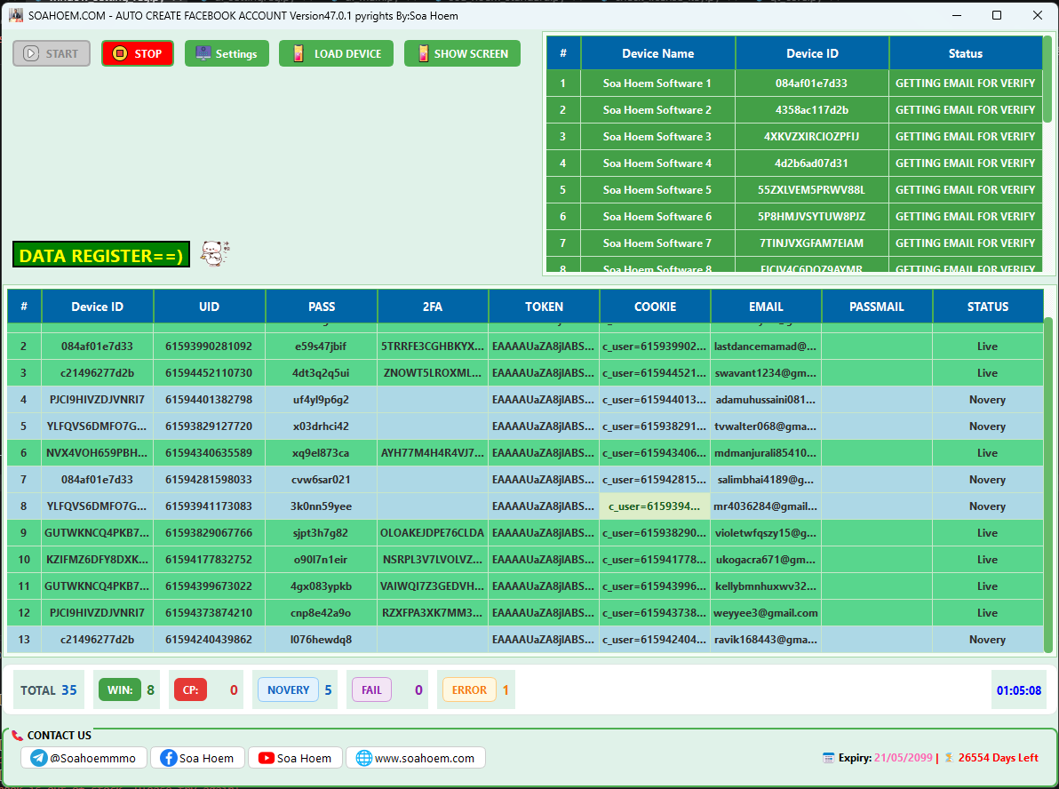Viewport: 1059px width, 789px height.
Task: Click the PASS column header
Action: click(322, 307)
